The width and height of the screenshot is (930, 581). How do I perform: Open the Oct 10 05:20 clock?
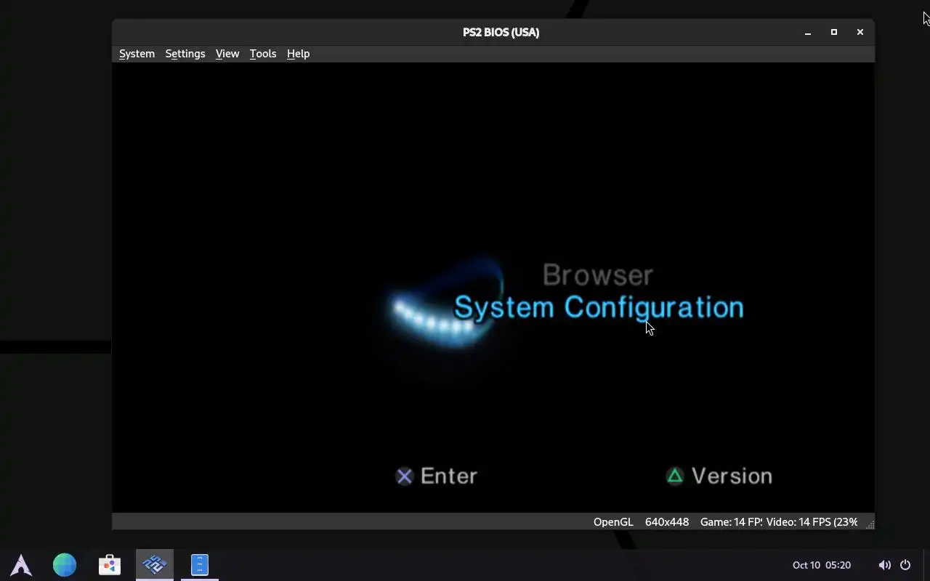(822, 565)
